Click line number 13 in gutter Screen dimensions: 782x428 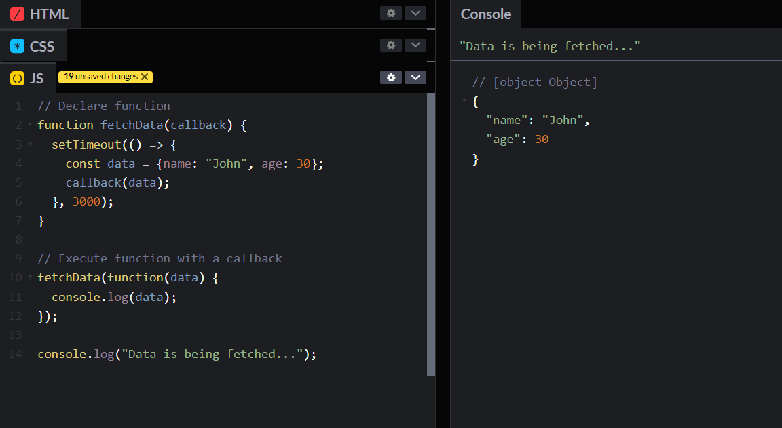point(15,335)
